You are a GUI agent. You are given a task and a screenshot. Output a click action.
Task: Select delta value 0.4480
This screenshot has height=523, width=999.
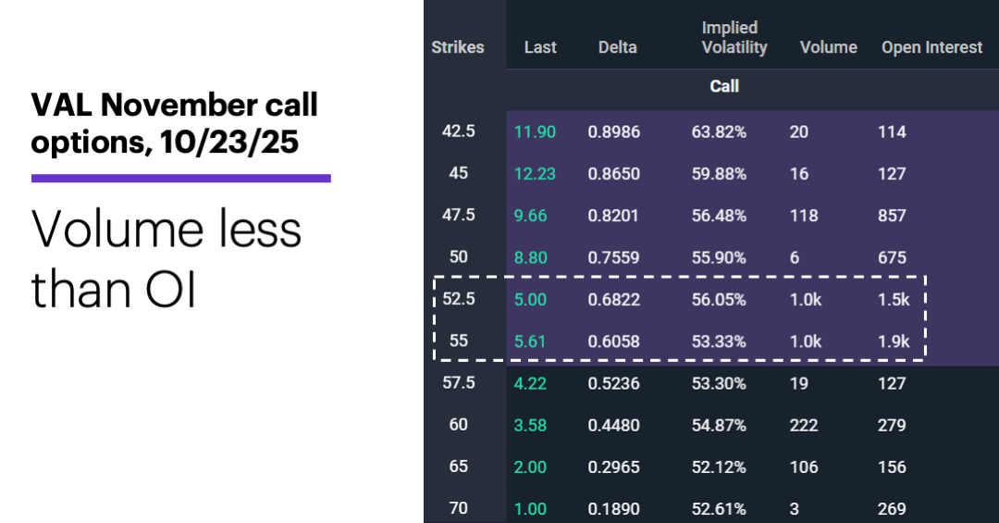coord(612,425)
